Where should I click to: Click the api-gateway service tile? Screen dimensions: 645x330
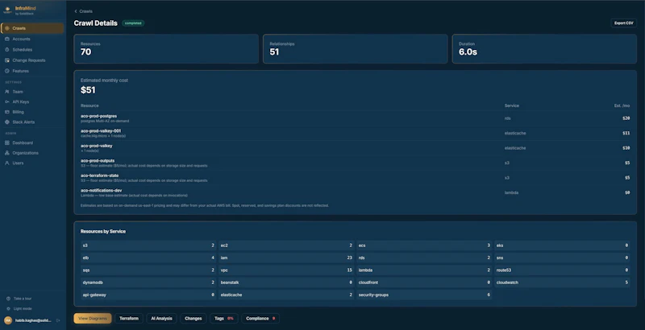tap(148, 295)
